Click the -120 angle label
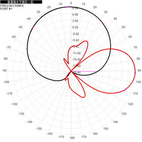This screenshot has height=142, width=142. 14,104
